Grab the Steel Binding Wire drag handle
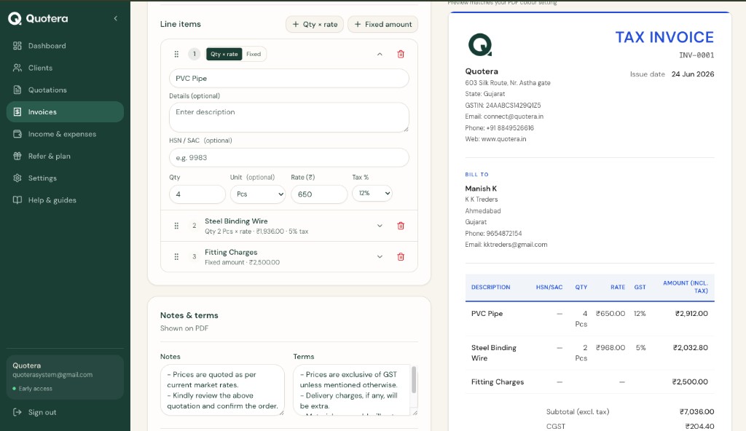 176,226
